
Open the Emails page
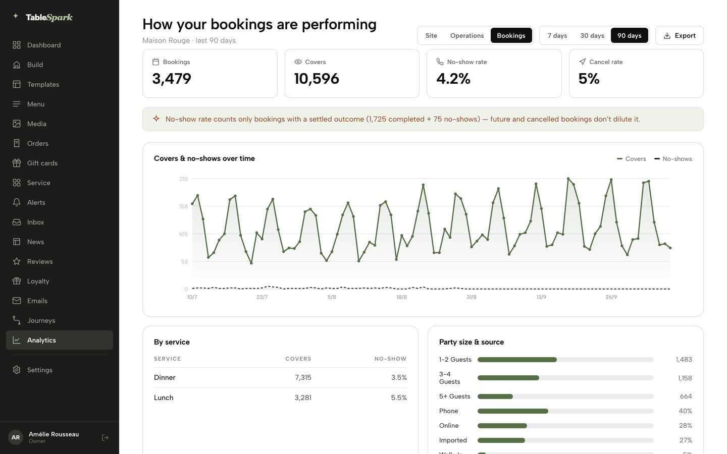click(60, 301)
